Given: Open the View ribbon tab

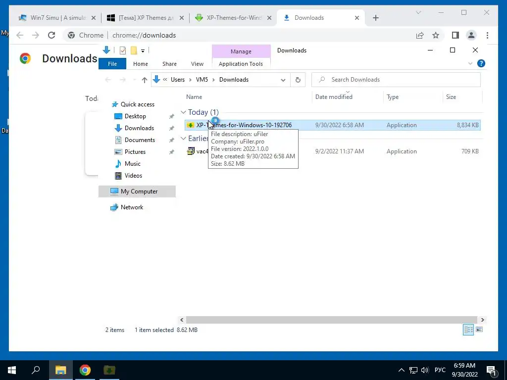Looking at the screenshot, I should tap(197, 64).
